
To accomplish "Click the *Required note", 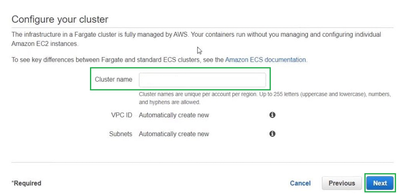I will coord(26,183).
